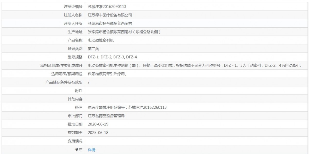Open the 详情 link in the 注 row
309x154 pixels.
pyautogui.click(x=91, y=150)
